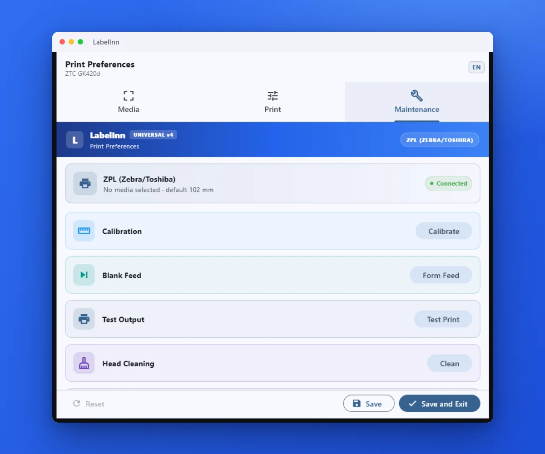Click the Test Output printer icon

pyautogui.click(x=84, y=319)
